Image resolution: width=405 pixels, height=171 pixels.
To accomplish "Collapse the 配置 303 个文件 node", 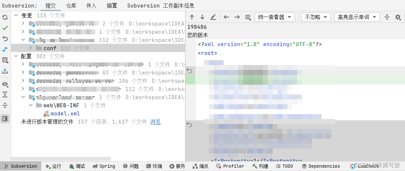I will [16, 56].
